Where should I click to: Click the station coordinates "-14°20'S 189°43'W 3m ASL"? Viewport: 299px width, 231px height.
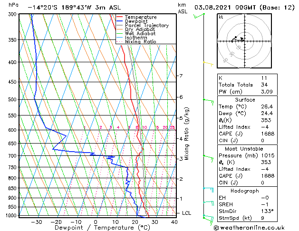click(x=74, y=8)
